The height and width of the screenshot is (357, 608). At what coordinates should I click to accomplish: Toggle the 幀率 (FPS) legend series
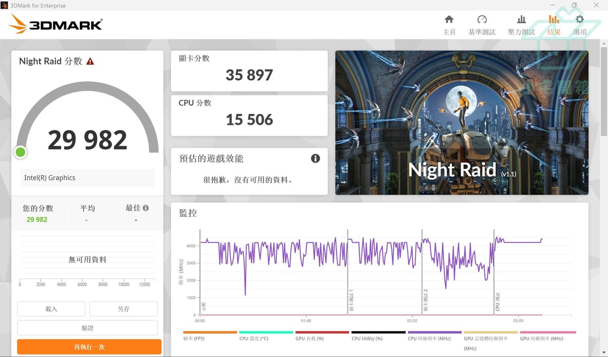point(209,336)
